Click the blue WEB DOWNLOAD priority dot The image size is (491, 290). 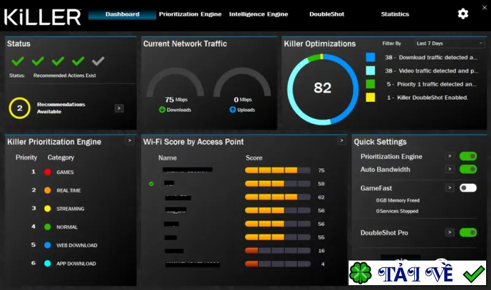pos(48,245)
